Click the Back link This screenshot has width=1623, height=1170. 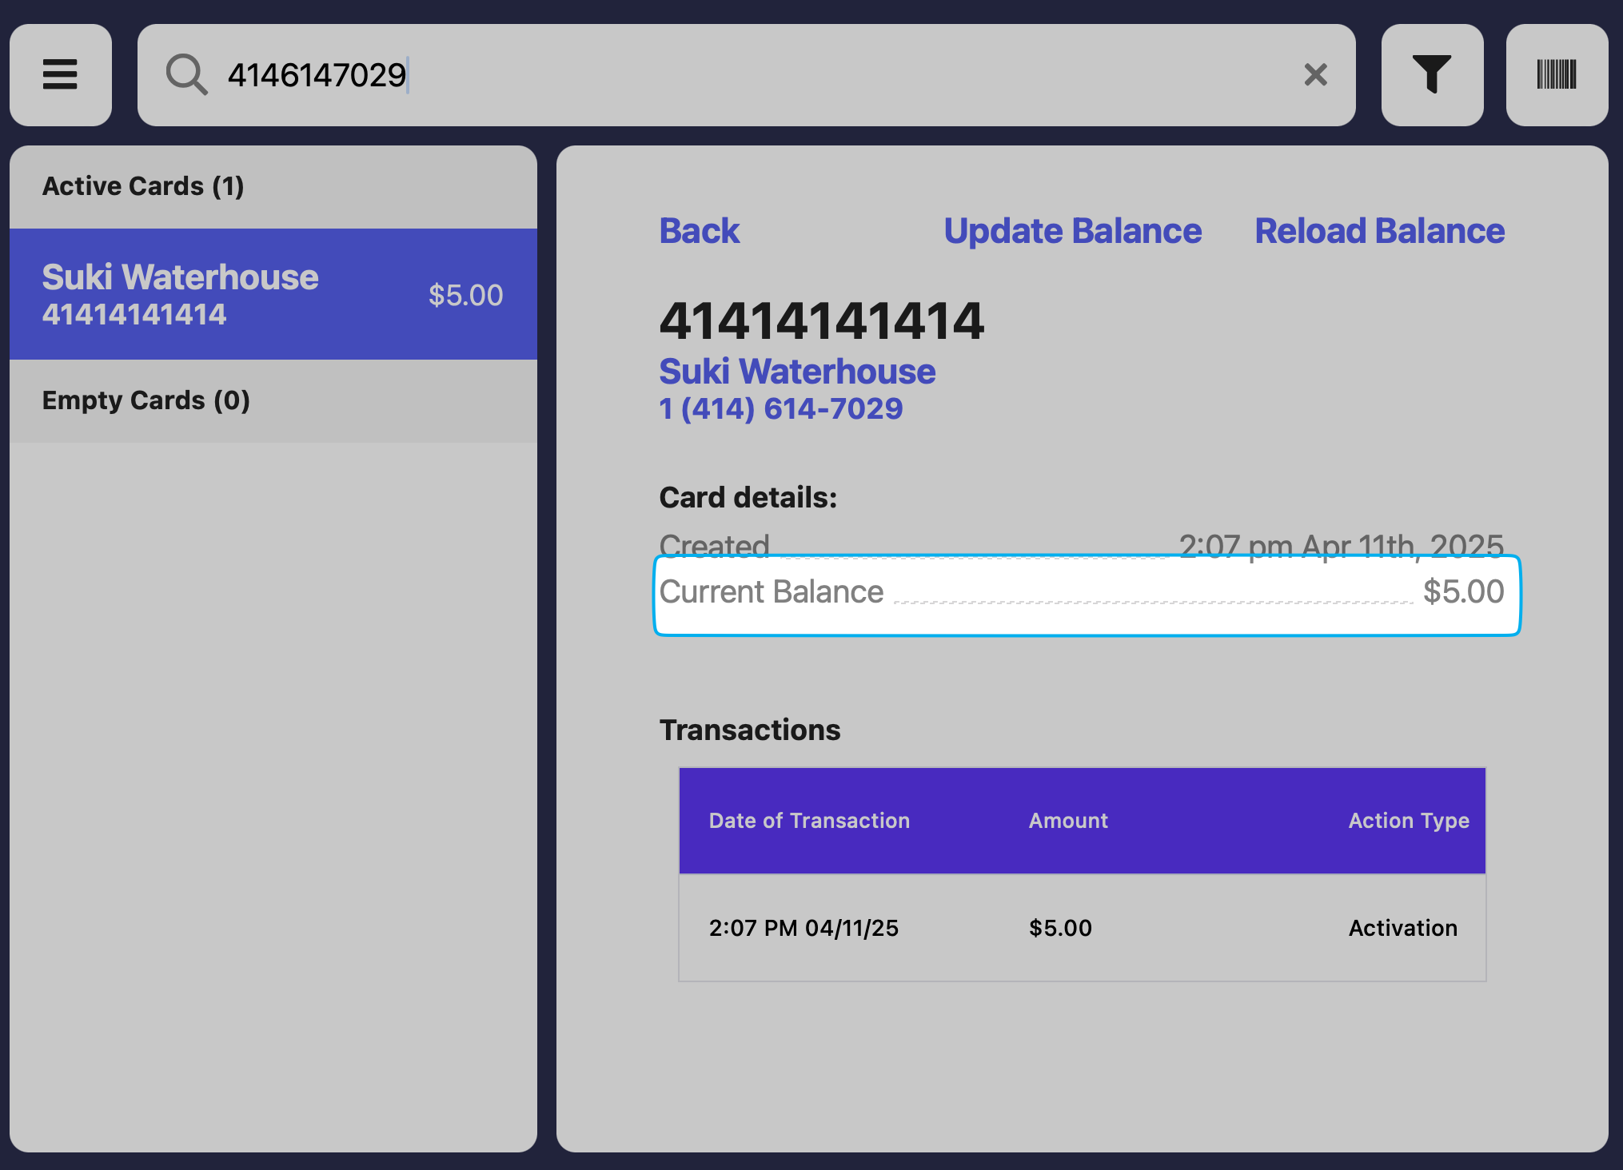(699, 231)
